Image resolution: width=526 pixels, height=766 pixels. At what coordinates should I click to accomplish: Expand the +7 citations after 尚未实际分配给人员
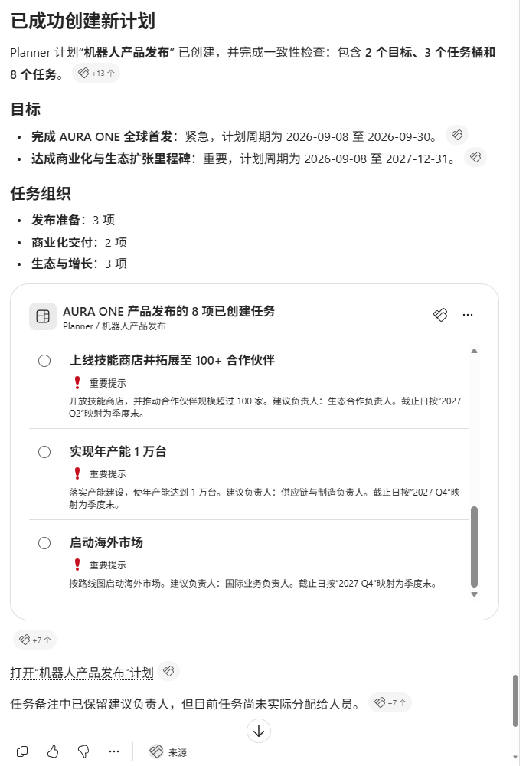(390, 702)
